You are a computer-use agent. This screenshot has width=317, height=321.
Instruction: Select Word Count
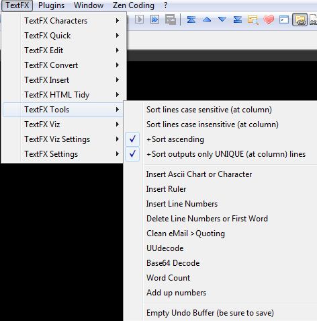[220, 278]
